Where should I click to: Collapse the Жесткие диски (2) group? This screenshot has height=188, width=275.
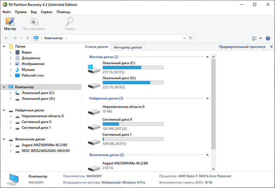point(207,57)
